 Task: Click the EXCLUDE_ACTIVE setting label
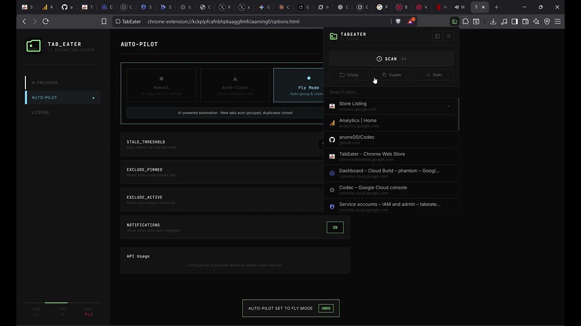[144, 197]
